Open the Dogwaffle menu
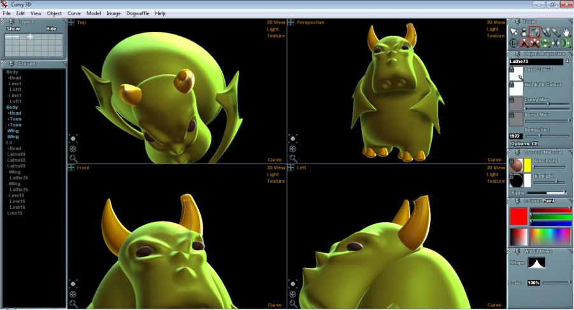Image resolution: width=574 pixels, height=310 pixels. [x=138, y=13]
